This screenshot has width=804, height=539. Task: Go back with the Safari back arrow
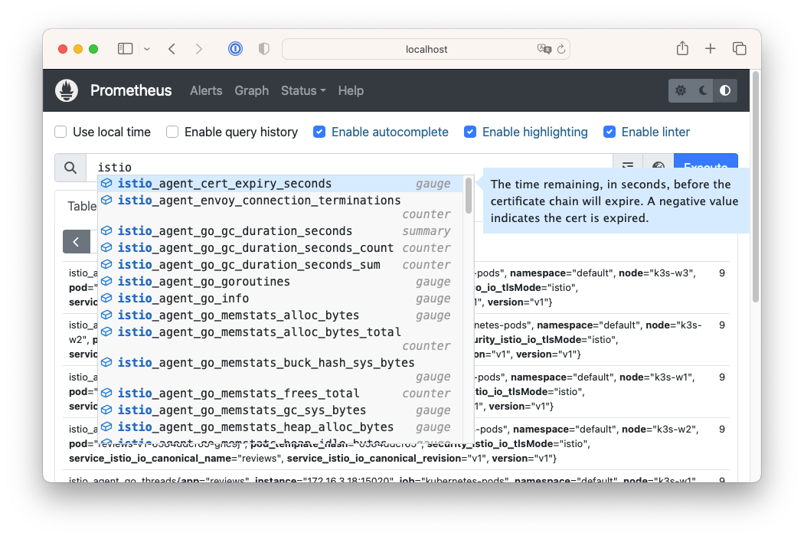(x=172, y=49)
